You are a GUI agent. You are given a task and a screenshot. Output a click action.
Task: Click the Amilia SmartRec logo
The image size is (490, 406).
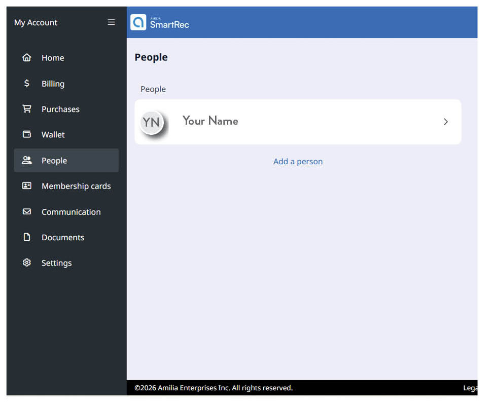(160, 22)
